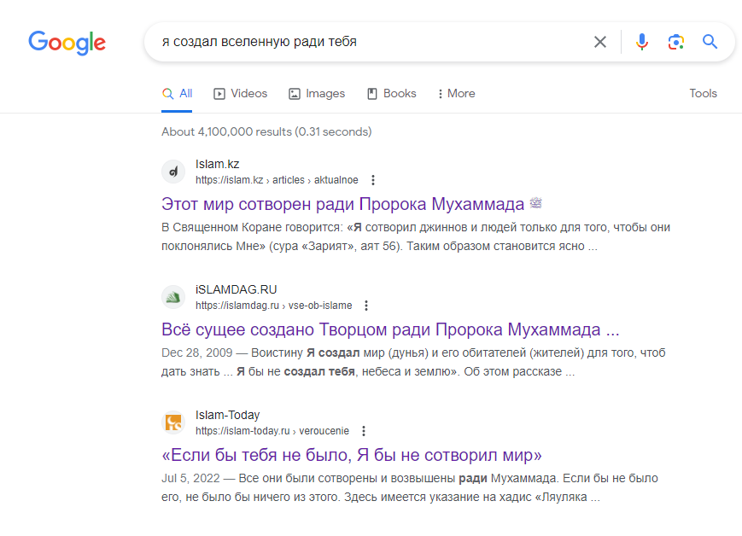
Task: Click the microphone voice search icon
Action: pos(641,41)
